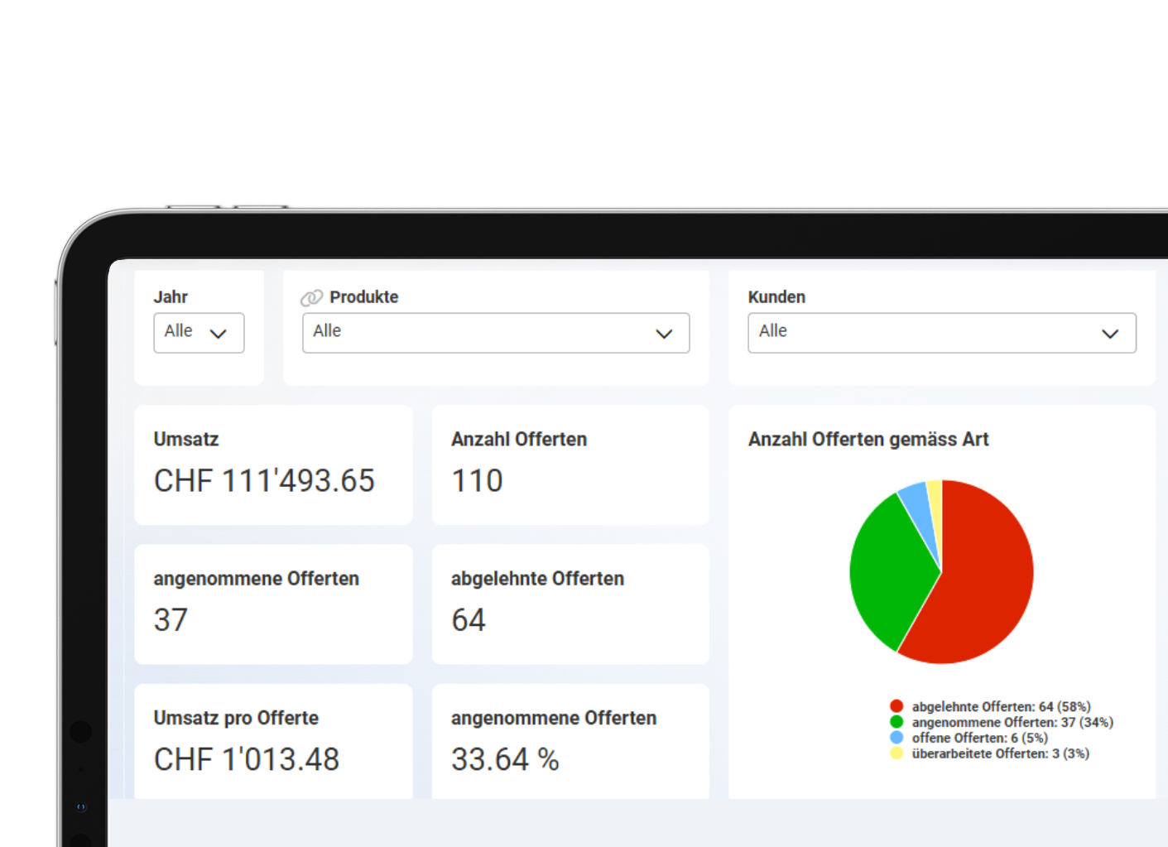Click the chevron arrow in Kunden dropdown
This screenshot has width=1168, height=847.
[1109, 334]
